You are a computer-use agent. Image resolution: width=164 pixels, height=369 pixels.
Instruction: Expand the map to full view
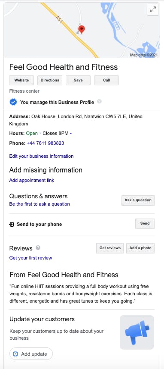pos(153,9)
